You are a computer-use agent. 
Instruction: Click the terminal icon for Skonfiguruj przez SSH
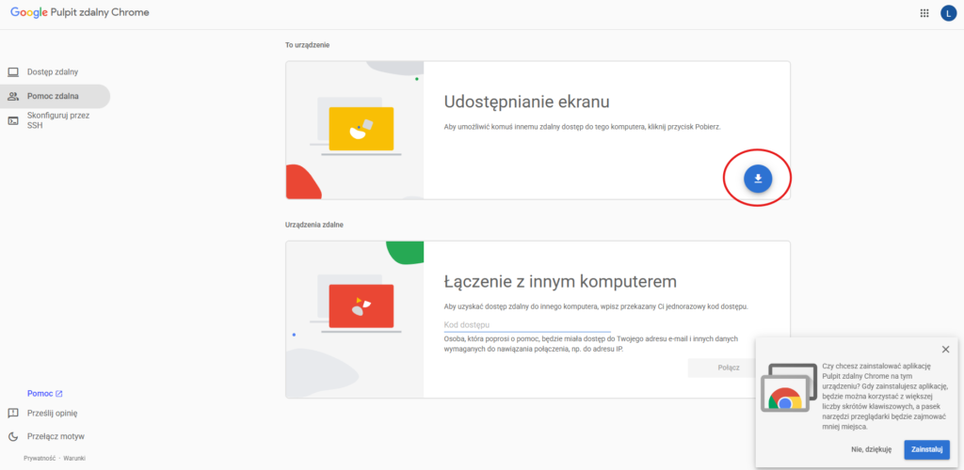pyautogui.click(x=13, y=120)
